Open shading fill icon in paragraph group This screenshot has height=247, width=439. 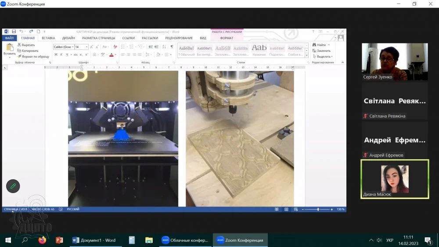click(158, 54)
